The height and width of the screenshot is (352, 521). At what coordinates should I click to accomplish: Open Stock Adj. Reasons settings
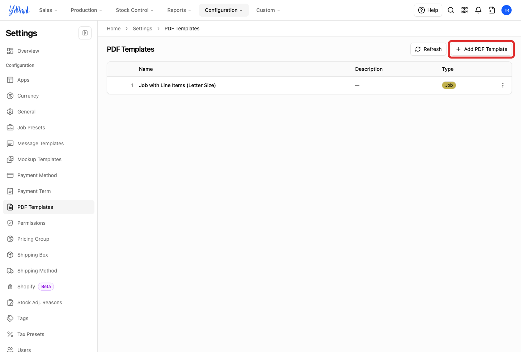click(x=48, y=302)
